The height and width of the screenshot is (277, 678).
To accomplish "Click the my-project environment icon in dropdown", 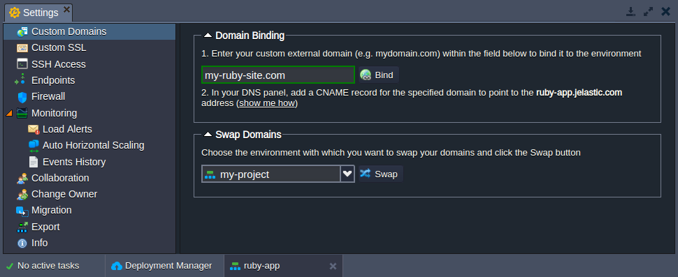I will click(x=210, y=174).
